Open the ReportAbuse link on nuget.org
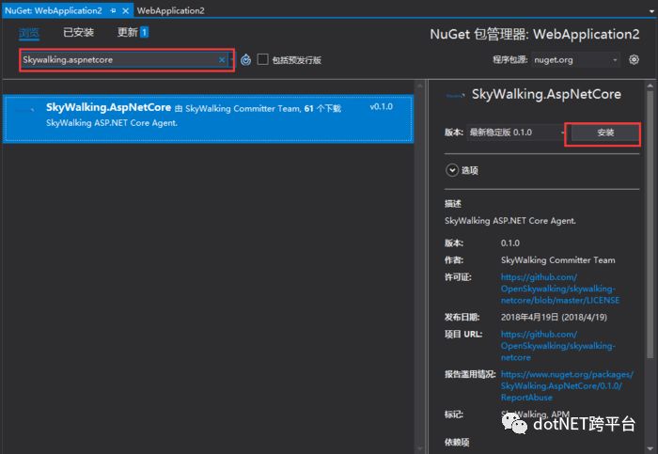 567,385
